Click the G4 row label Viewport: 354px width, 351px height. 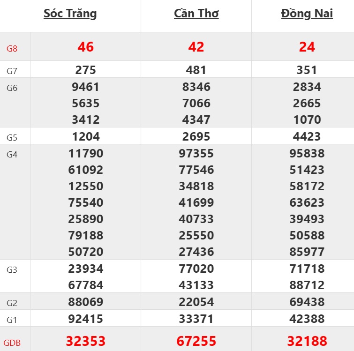coord(12,154)
